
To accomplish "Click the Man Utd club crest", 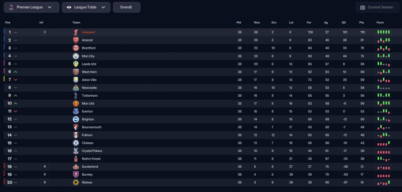I will 76,103.
